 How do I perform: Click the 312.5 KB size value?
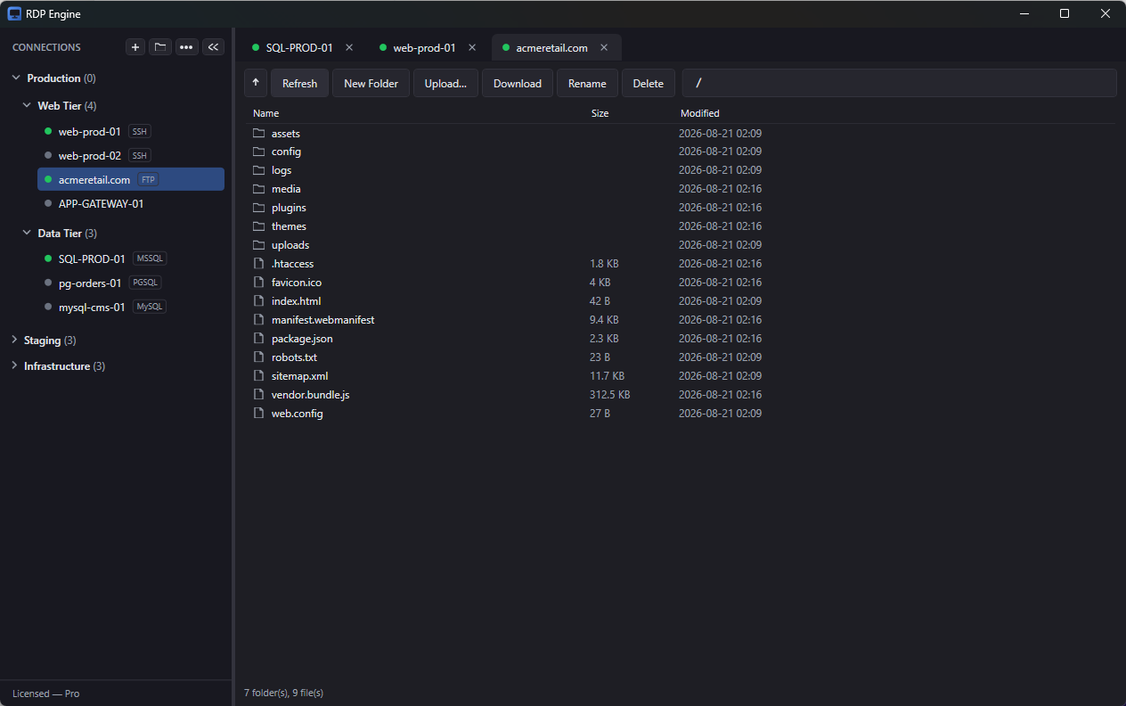(x=610, y=395)
